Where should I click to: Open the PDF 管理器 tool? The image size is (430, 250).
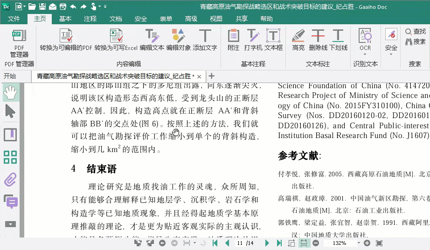(19, 43)
